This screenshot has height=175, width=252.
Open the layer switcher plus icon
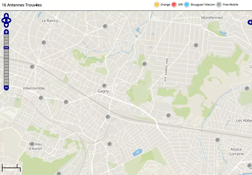coord(250,22)
